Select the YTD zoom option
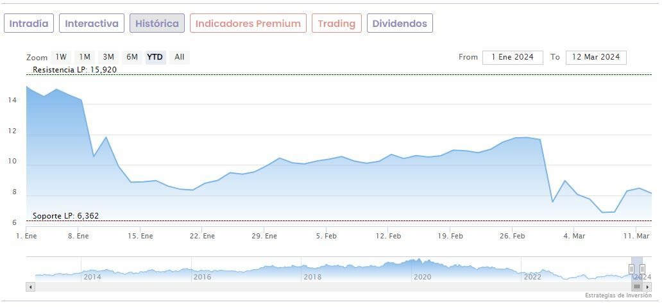This screenshot has width=662, height=307. (x=155, y=57)
